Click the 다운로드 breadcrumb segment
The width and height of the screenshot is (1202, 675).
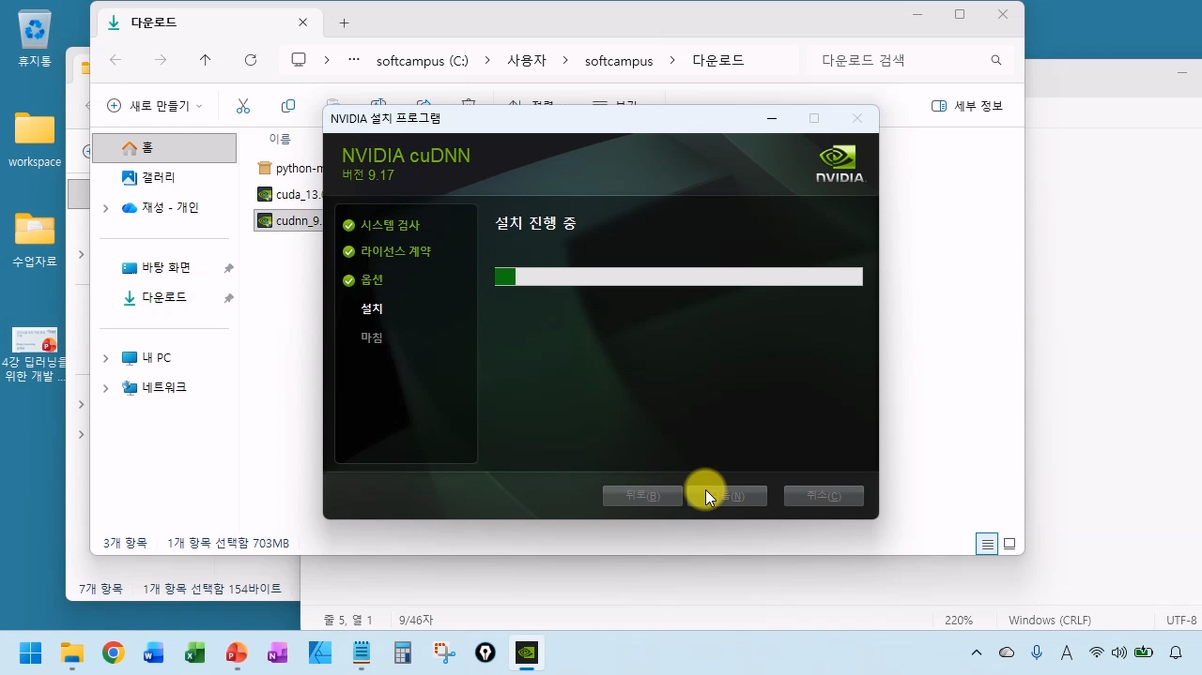(x=718, y=61)
